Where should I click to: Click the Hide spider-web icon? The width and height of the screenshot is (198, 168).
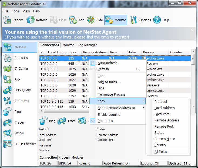91,20
